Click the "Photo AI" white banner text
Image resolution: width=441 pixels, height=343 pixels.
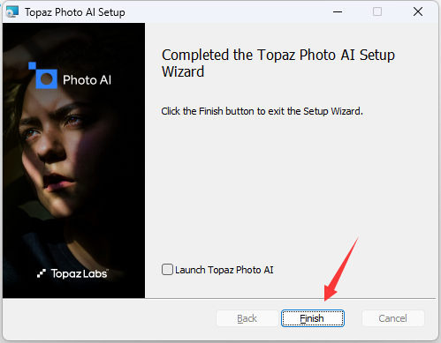point(87,80)
